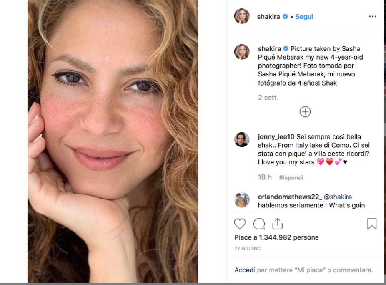Click the blue verified badge in header
Viewport: 386px width, 285px height.
pyautogui.click(x=286, y=17)
